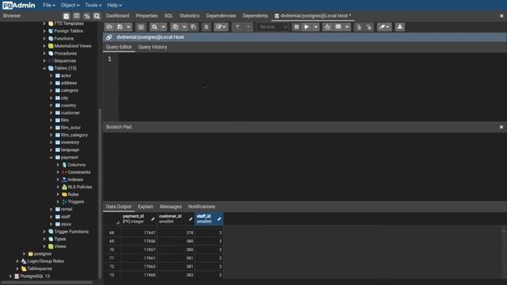Open the Object menu
507x285 pixels.
tap(70, 6)
